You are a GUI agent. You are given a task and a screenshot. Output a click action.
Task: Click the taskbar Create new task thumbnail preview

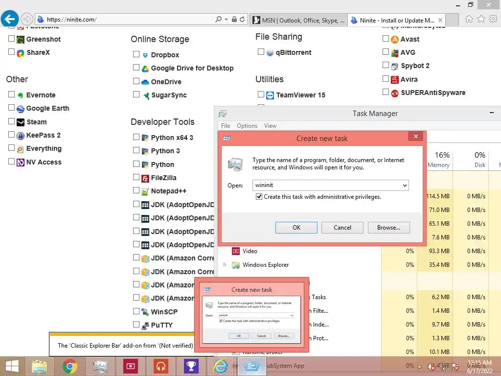[x=252, y=315]
